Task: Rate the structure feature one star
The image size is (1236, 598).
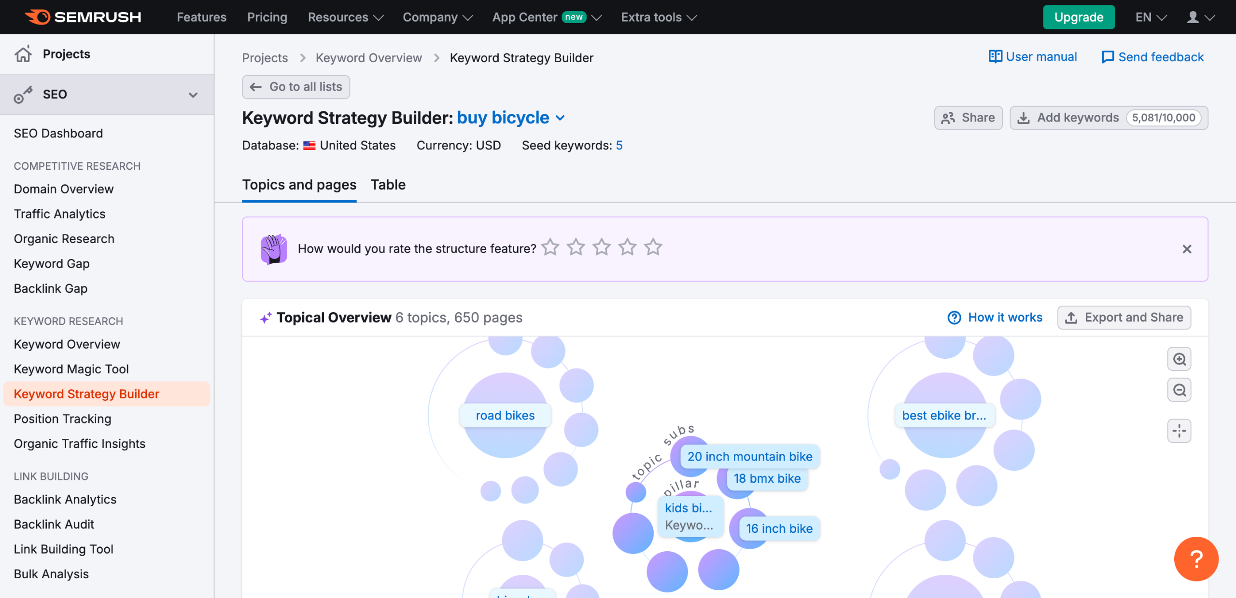Action: tap(550, 247)
